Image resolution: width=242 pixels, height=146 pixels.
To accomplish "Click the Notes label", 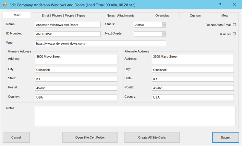I will click(x=11, y=108).
